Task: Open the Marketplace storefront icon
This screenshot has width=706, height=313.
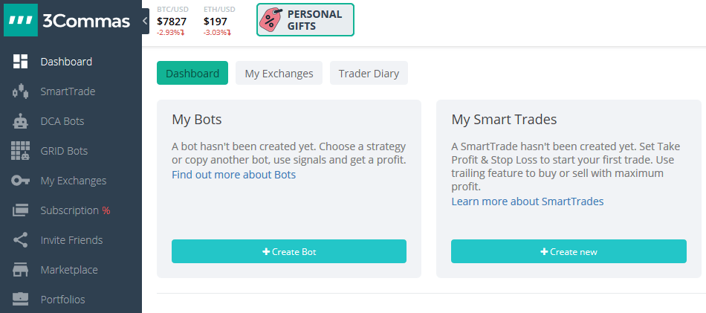Action: (20, 270)
